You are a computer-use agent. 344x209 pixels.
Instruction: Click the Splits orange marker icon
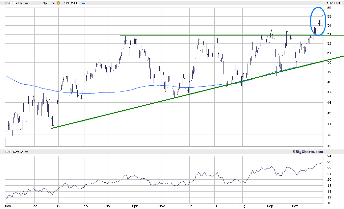[58, 3]
